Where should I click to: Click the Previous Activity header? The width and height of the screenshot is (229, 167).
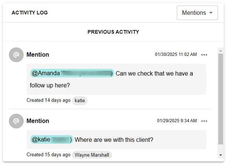[113, 32]
